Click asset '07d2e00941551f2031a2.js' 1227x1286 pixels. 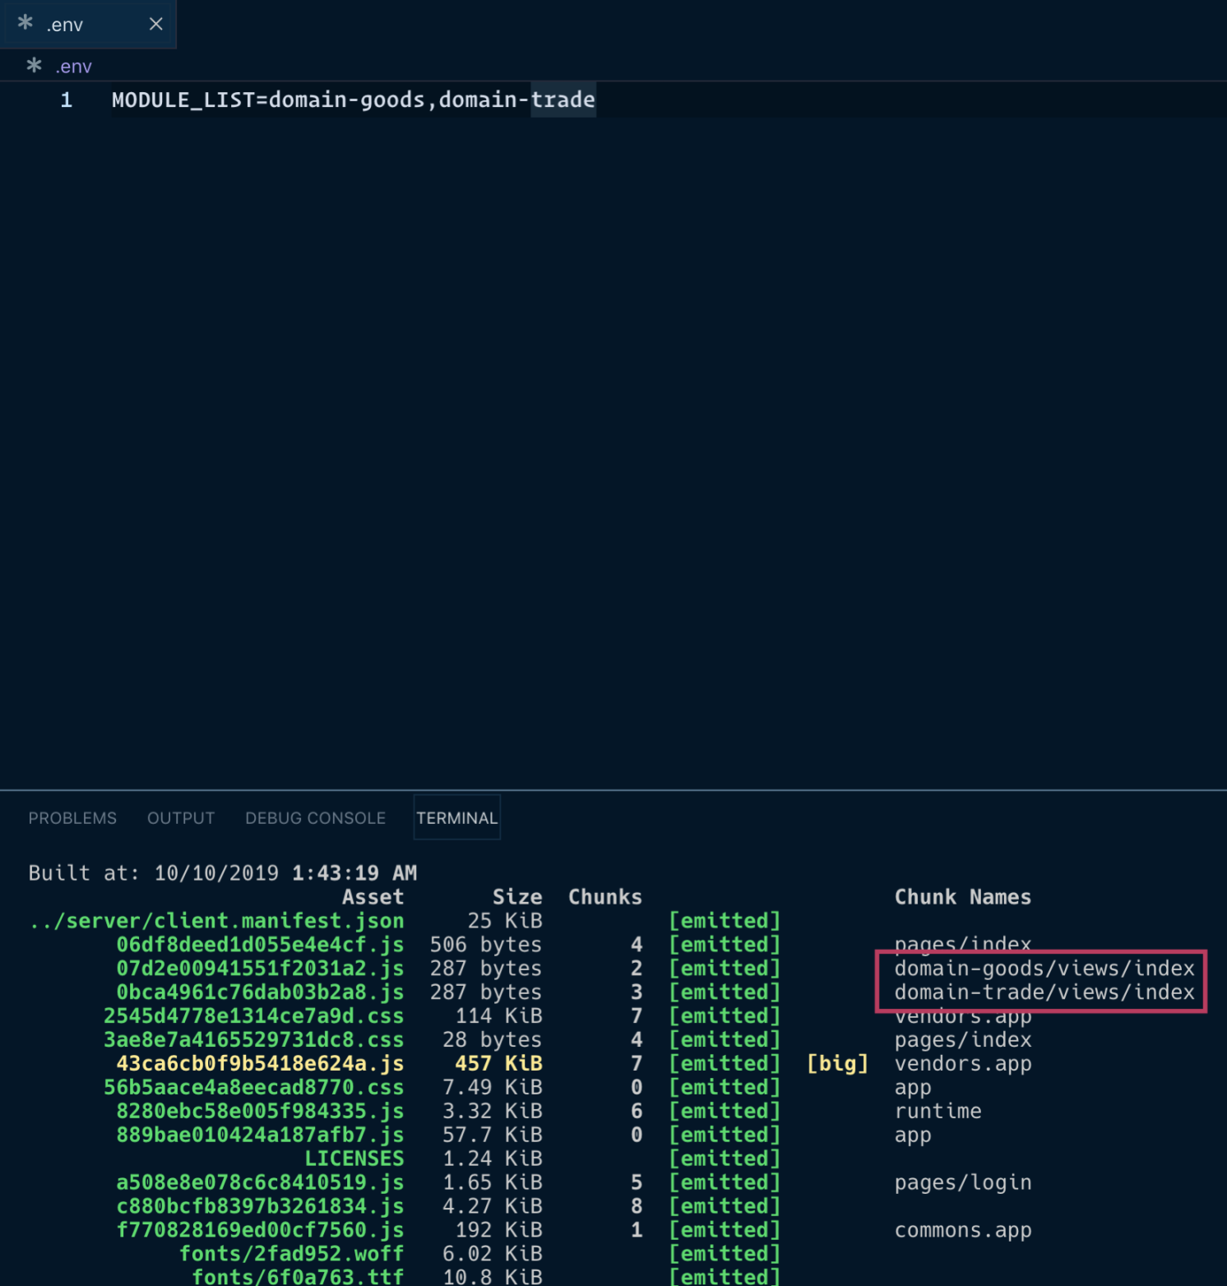coord(260,969)
